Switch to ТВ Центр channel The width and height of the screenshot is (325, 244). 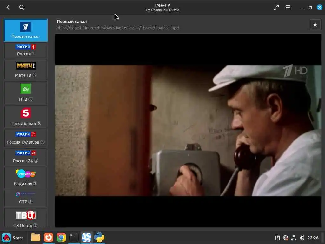[26, 218]
